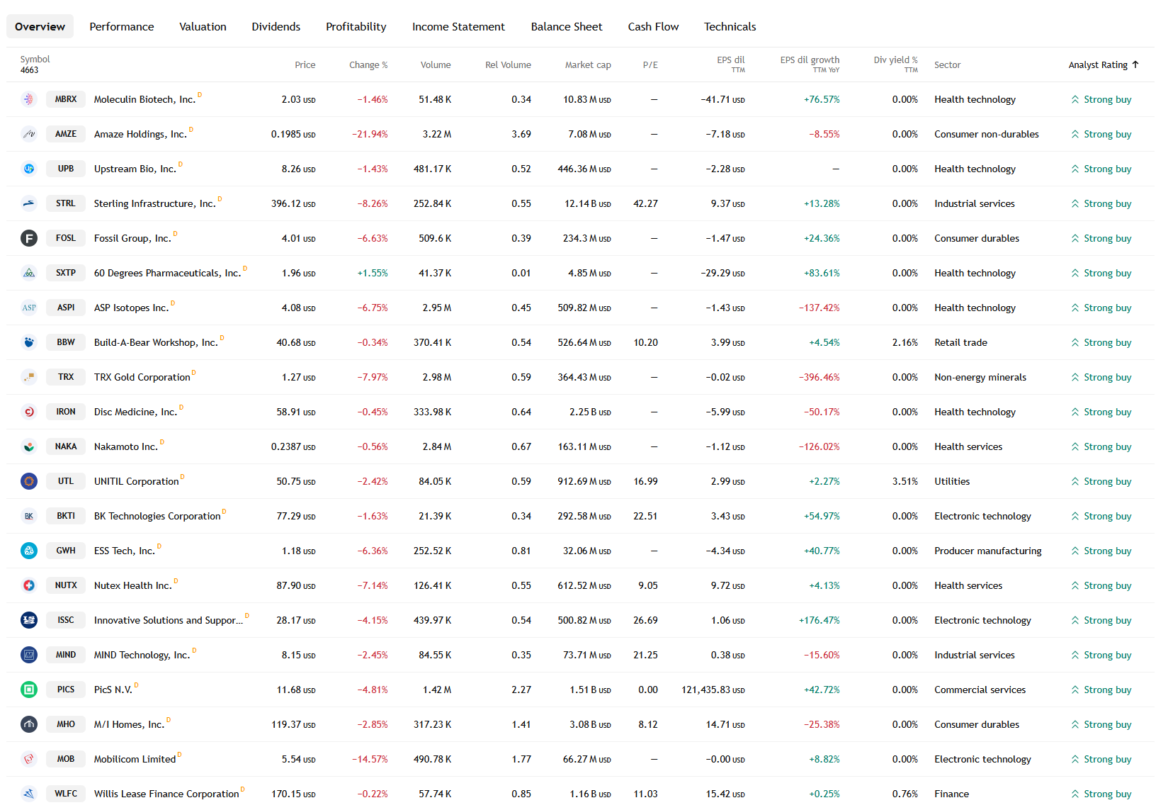Sort by the Market cap column header
The image size is (1168, 810).
pos(588,65)
